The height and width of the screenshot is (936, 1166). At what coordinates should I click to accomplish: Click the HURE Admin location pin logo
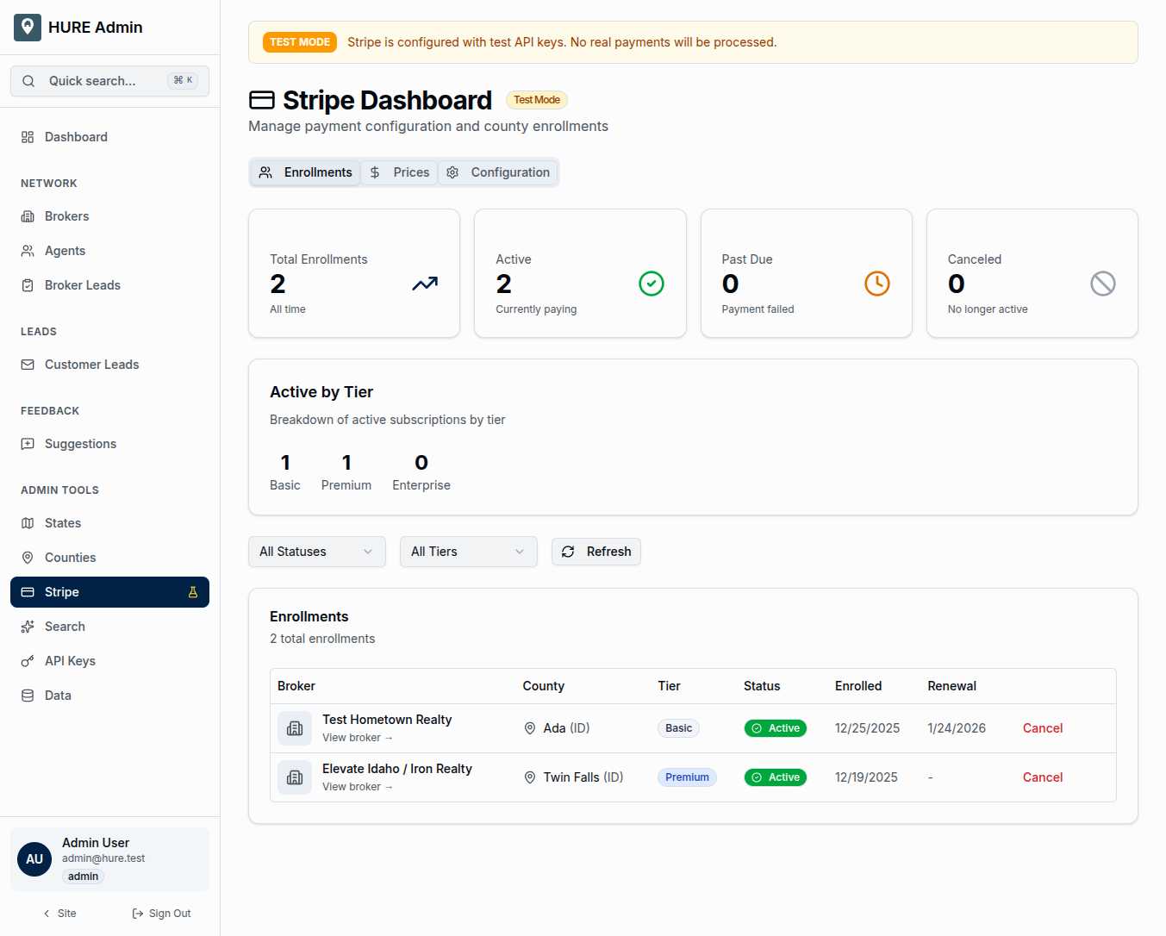27,27
